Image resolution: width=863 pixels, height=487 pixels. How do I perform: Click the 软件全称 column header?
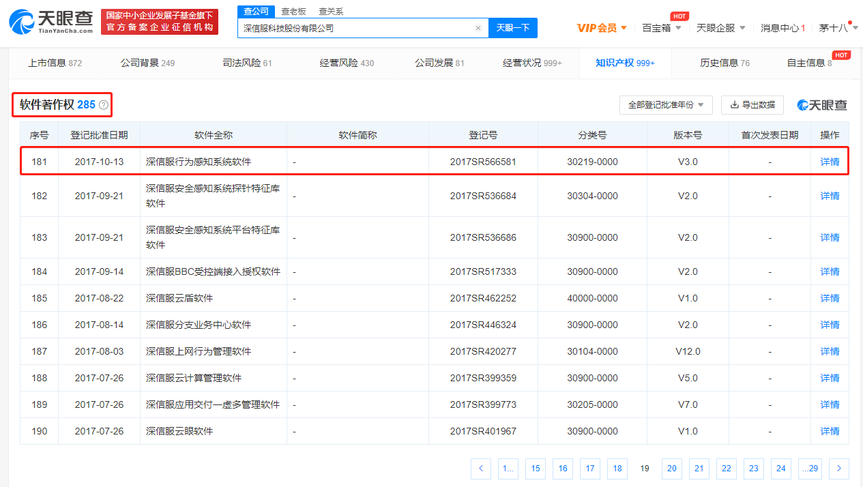(x=214, y=135)
